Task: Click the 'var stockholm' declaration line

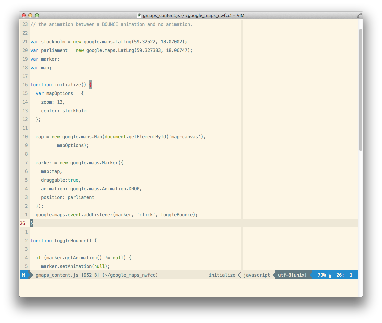Action: click(109, 42)
